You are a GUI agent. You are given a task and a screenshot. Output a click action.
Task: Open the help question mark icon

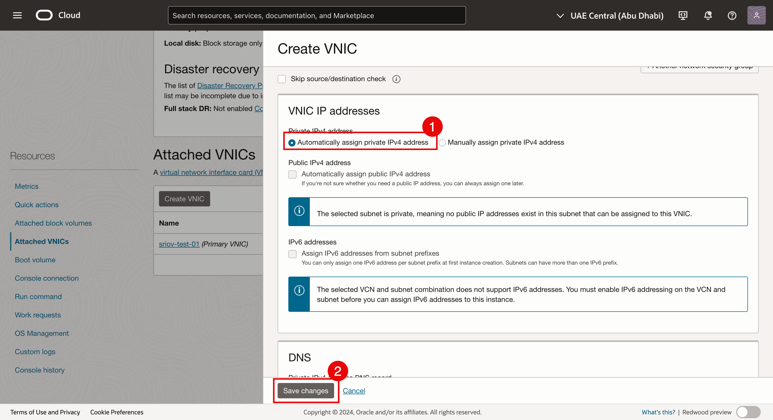pos(732,15)
